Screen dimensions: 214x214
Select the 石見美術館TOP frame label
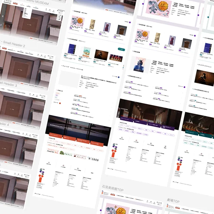click(113, 188)
